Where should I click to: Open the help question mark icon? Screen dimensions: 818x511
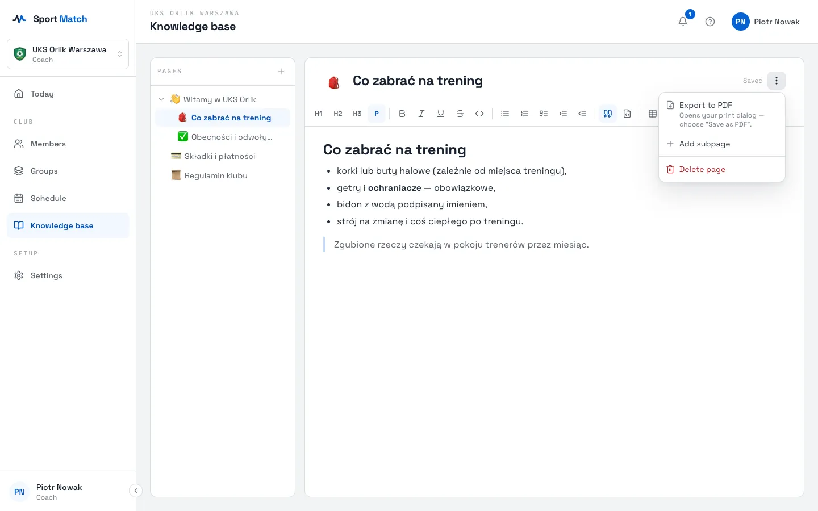(710, 22)
